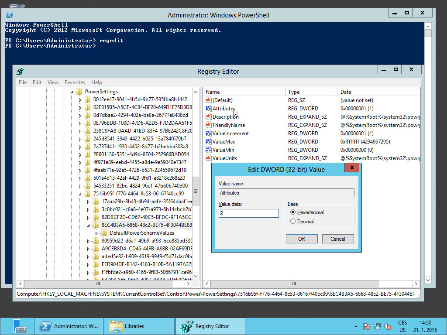This screenshot has height=335, width=447.
Task: Click the ValueMax DWORD value icon
Action: pyautogui.click(x=208, y=142)
